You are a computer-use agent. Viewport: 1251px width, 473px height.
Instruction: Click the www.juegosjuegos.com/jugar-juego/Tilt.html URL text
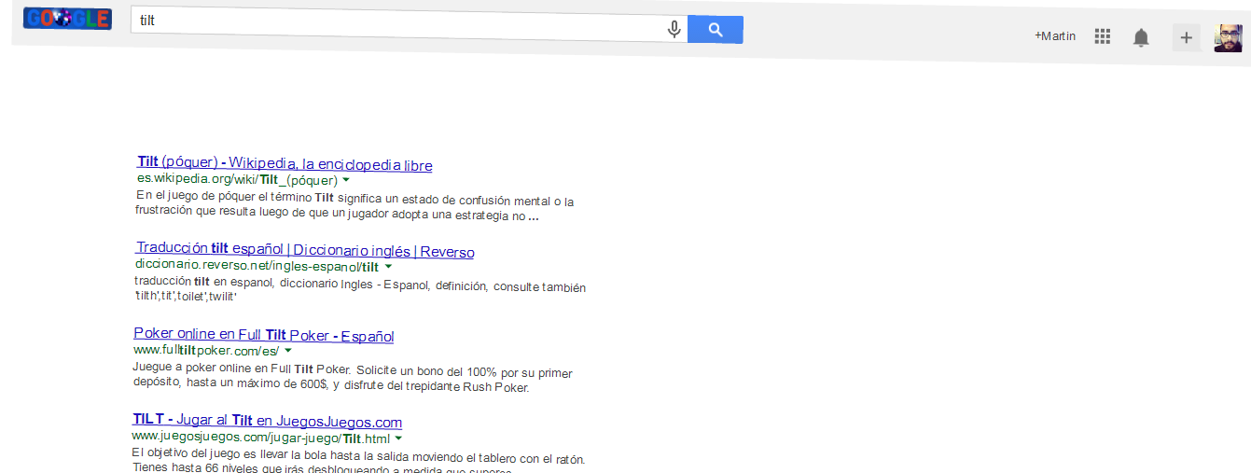click(x=261, y=438)
